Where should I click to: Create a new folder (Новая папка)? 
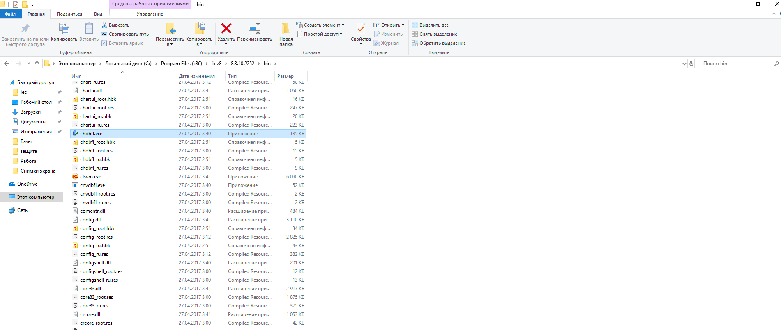click(286, 29)
